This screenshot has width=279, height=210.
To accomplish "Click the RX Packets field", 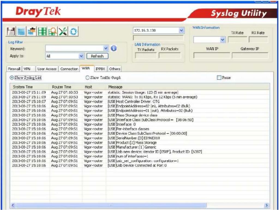I will (170, 56).
